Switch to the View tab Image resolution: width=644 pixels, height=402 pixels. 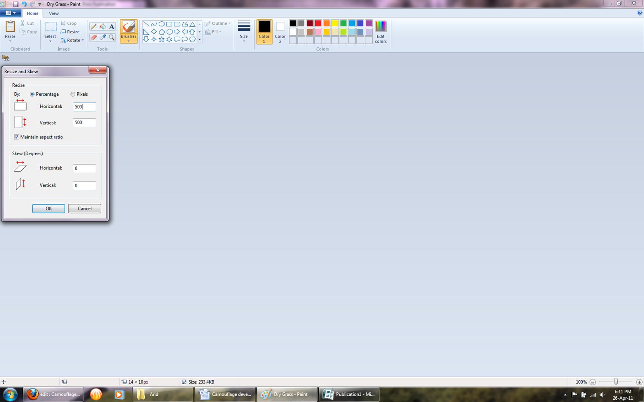[x=54, y=13]
